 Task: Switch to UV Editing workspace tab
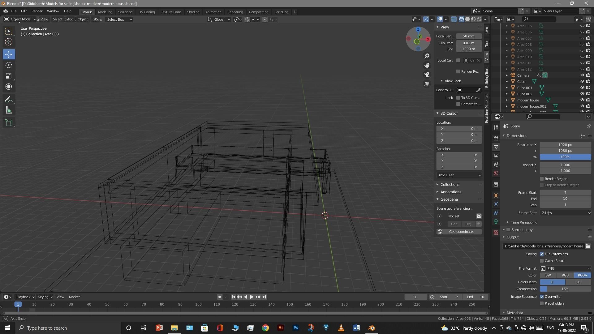[147, 12]
